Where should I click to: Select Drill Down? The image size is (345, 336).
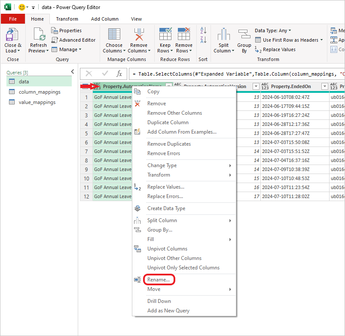click(x=184, y=301)
